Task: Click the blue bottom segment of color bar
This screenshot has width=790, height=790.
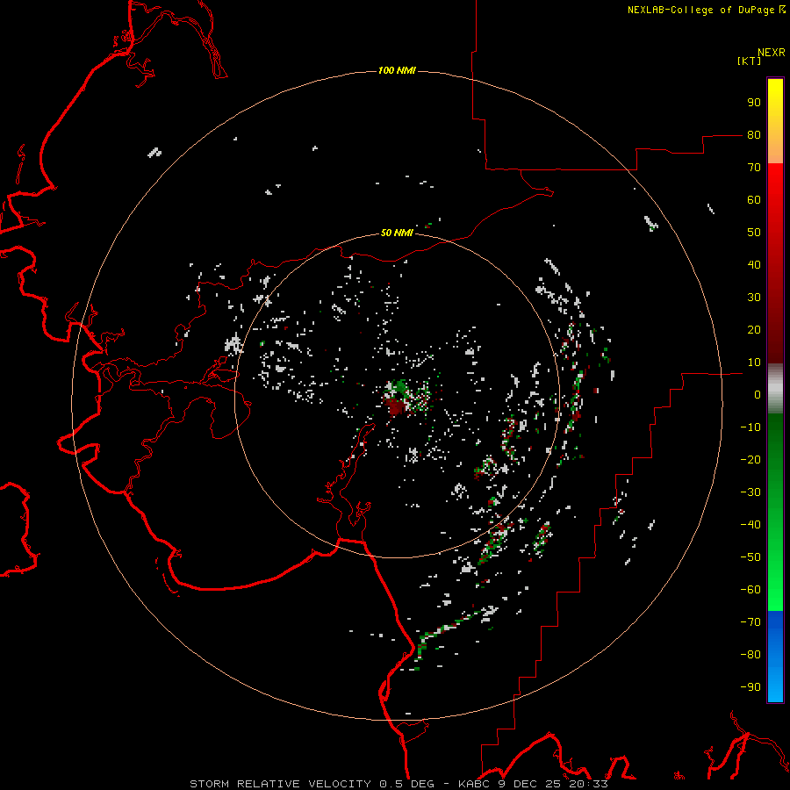Action: click(775, 657)
